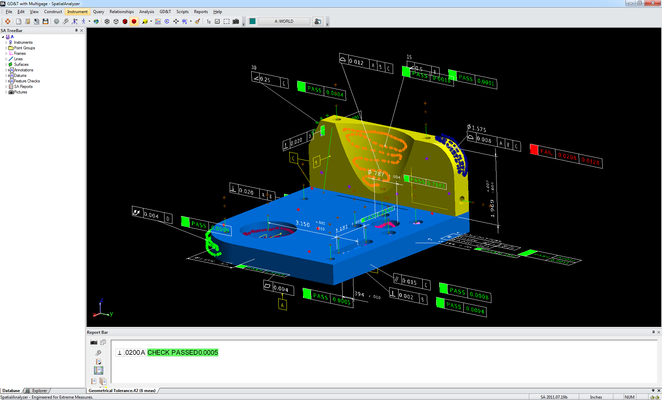
Task: Pin the SA TreeBar panel
Action: (76, 30)
